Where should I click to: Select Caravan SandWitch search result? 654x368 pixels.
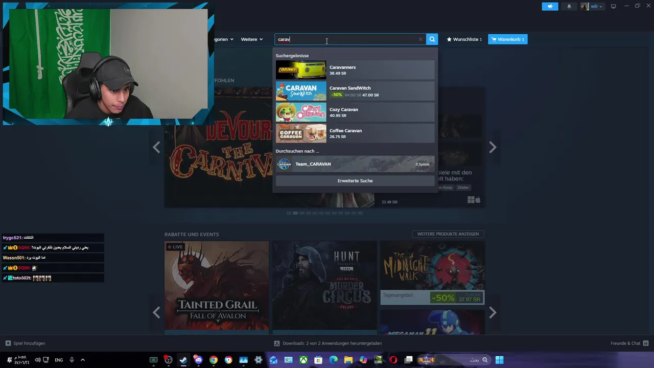(x=355, y=91)
